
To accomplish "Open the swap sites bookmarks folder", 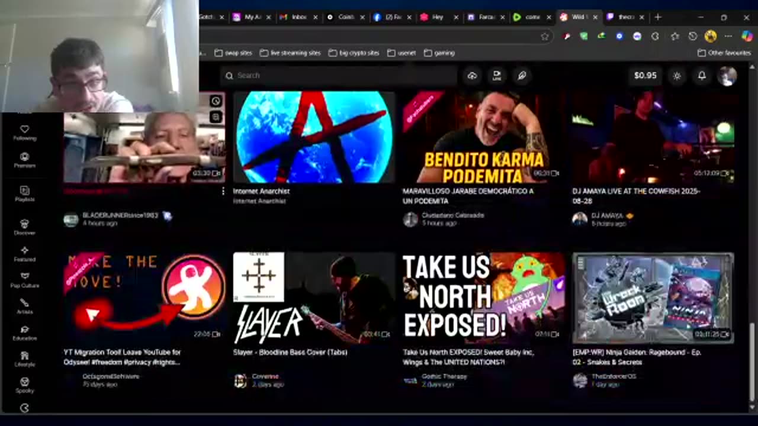I will 233,53.
